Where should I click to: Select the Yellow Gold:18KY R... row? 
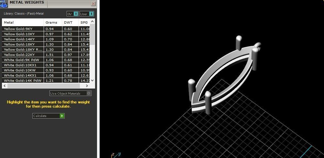pyautogui.click(x=46, y=49)
